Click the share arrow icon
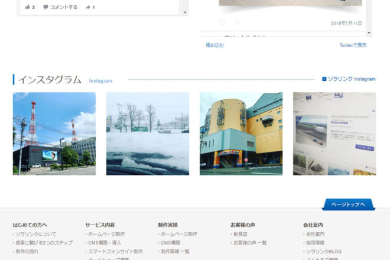Screen dimensions: 390x260 (x=88, y=7)
